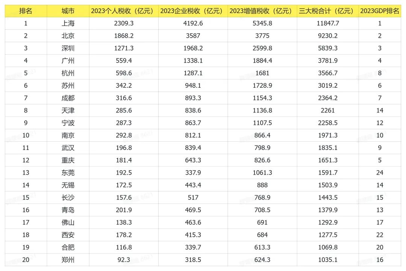Click Dongguan's GDP rank cell 24
The width and height of the screenshot is (406, 271).
380,172
